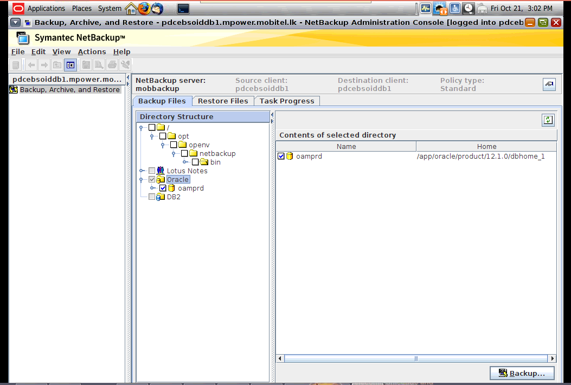Uncheck oamprd in the contents list
This screenshot has width=571, height=385.
coord(281,156)
